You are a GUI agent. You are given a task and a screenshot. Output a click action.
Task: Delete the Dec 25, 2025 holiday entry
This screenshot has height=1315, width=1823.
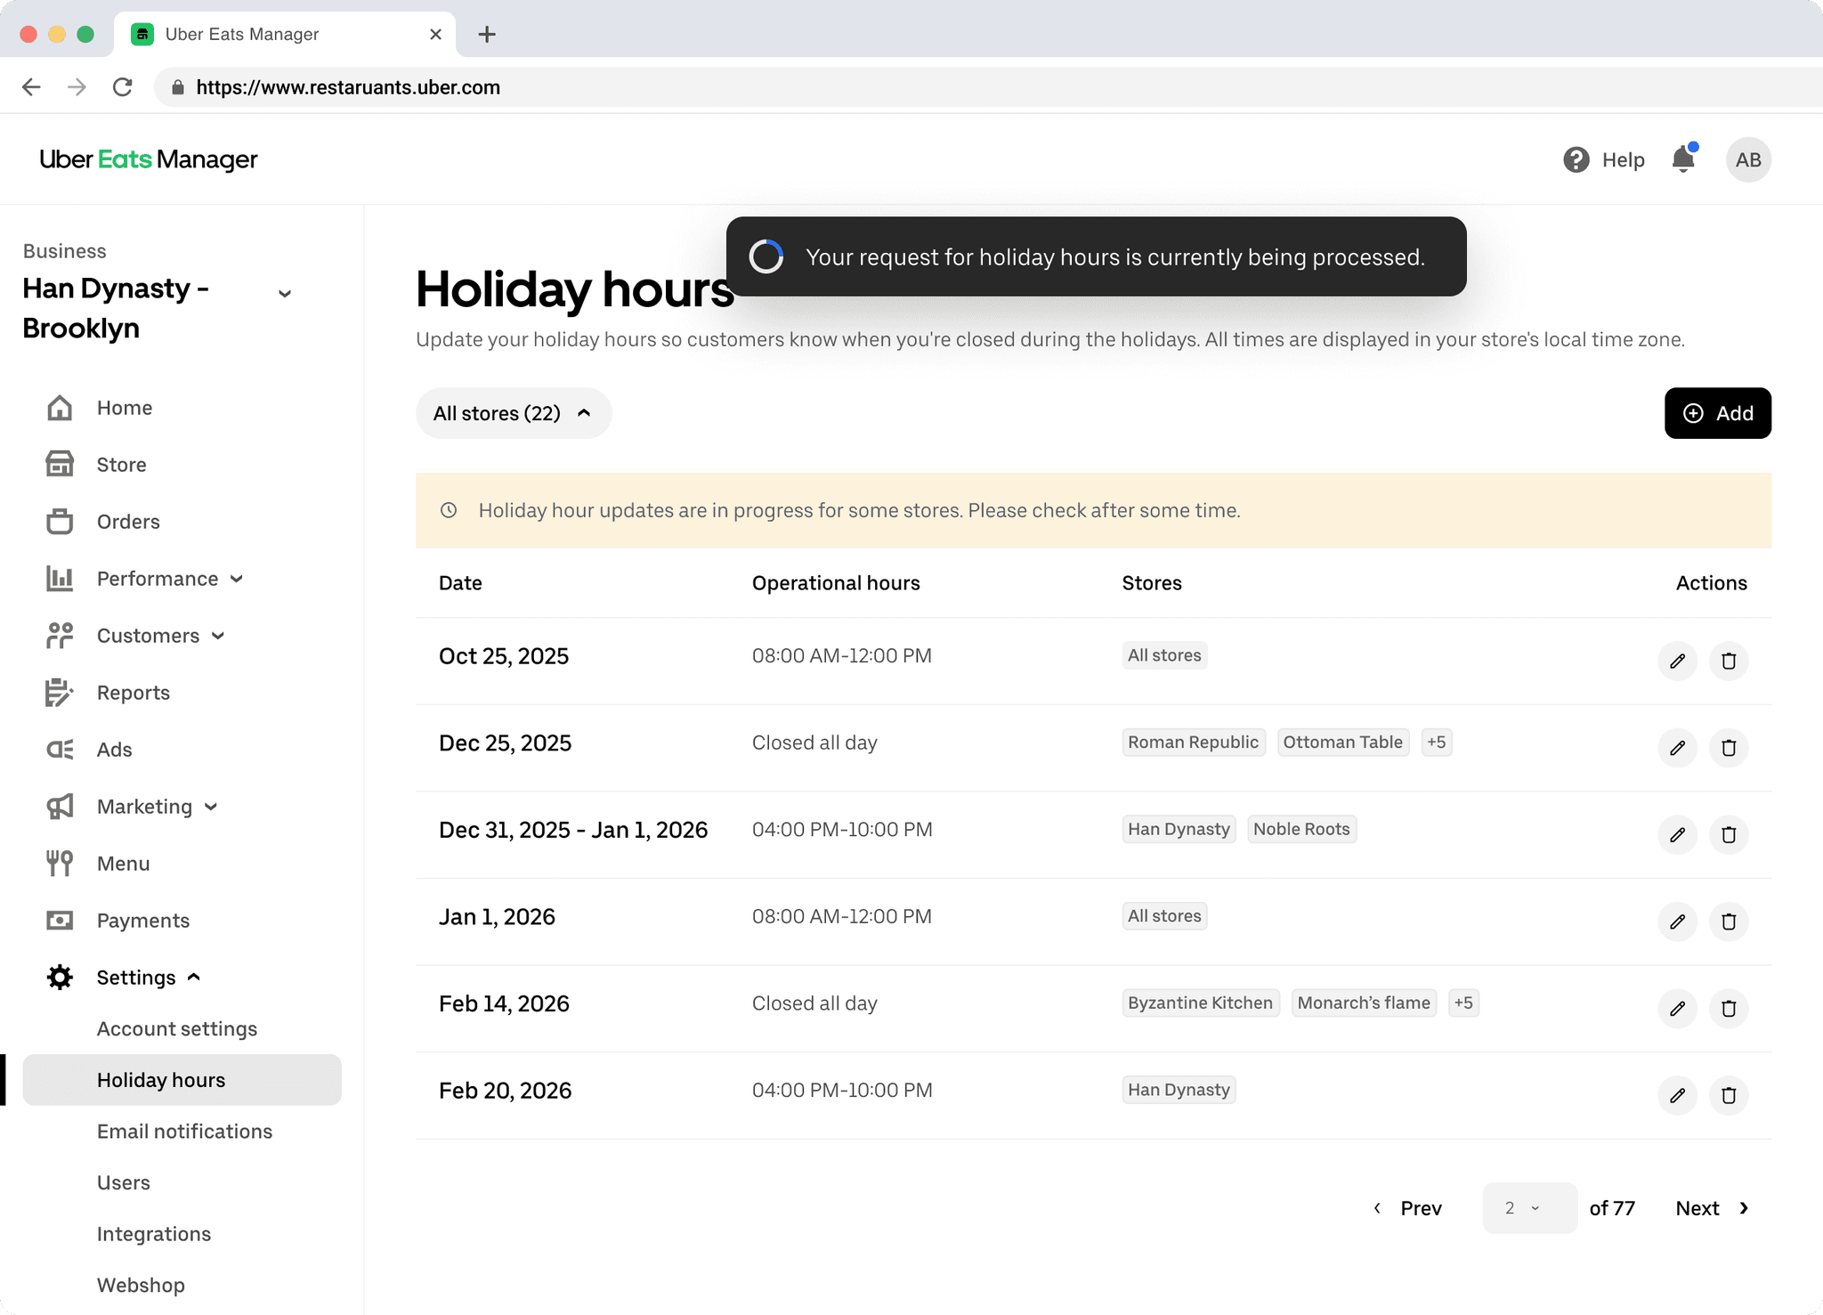pyautogui.click(x=1728, y=748)
